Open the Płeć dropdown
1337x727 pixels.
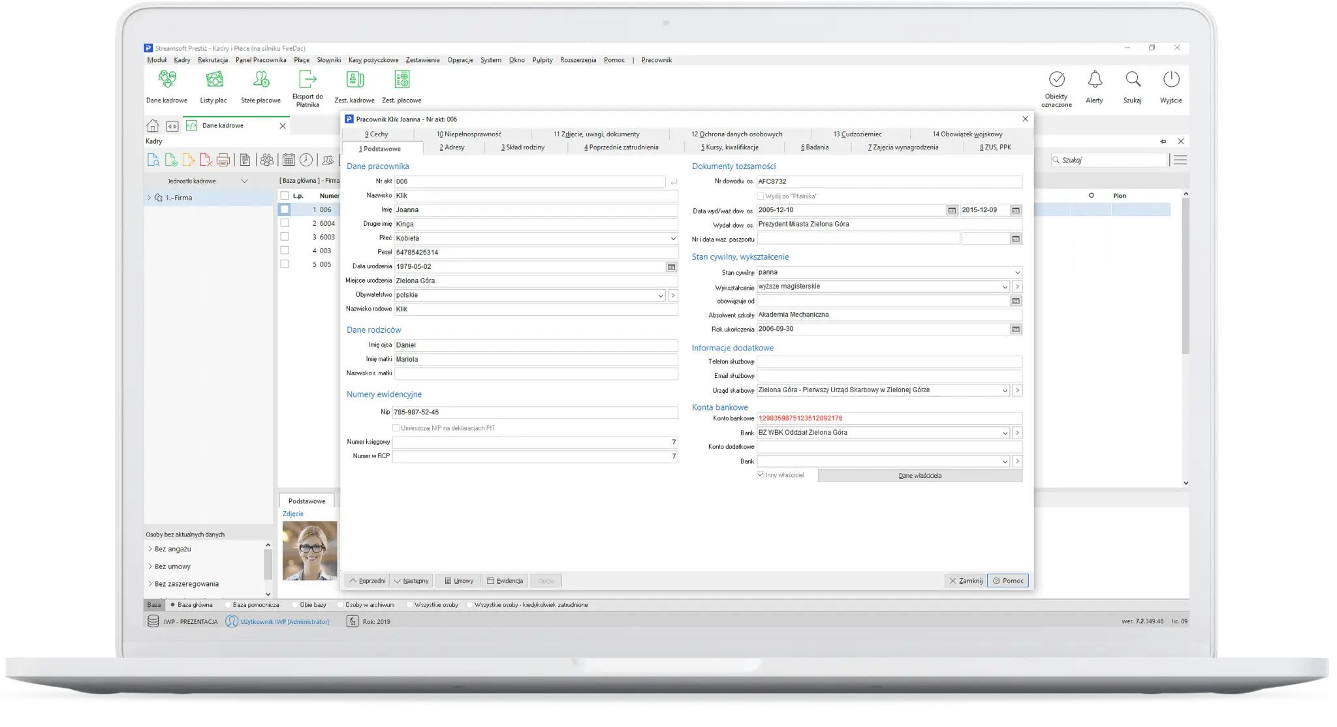(673, 239)
